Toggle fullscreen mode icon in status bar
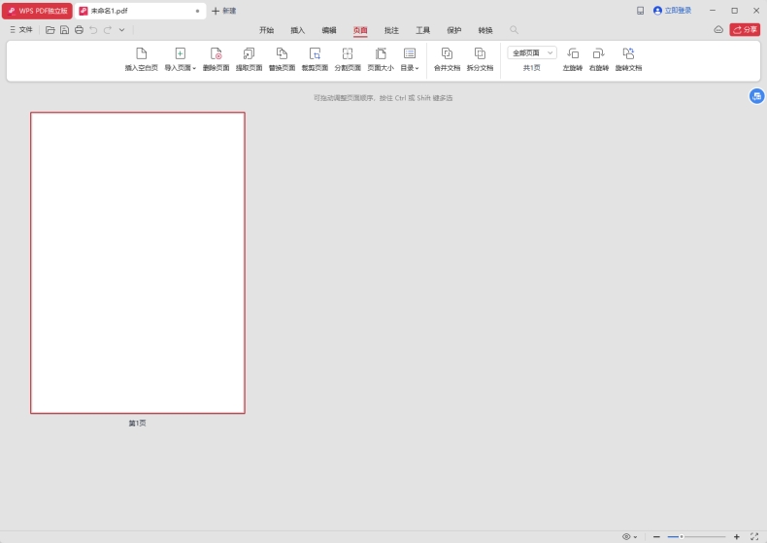Image resolution: width=767 pixels, height=543 pixels. click(x=754, y=536)
